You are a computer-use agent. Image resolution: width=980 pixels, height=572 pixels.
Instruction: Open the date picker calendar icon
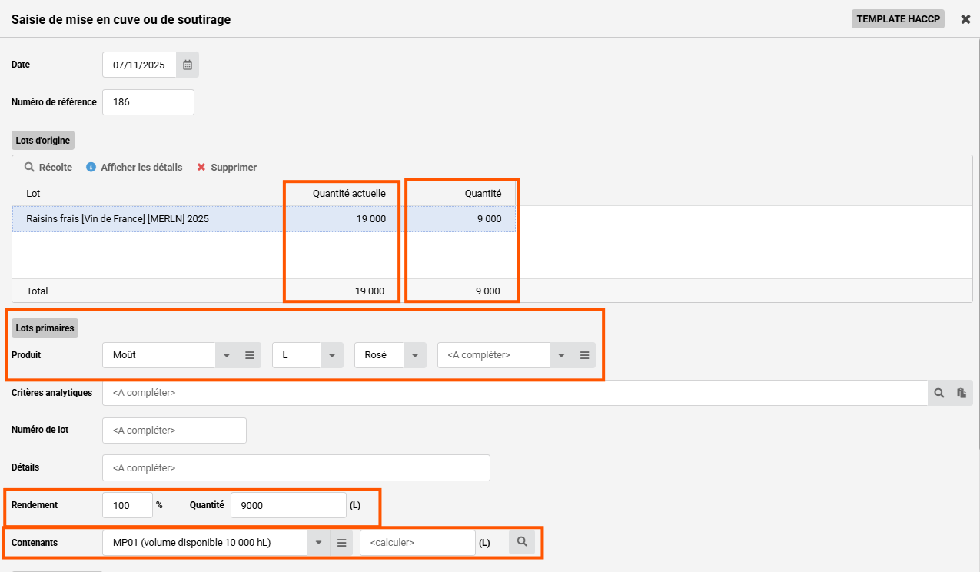pos(187,65)
